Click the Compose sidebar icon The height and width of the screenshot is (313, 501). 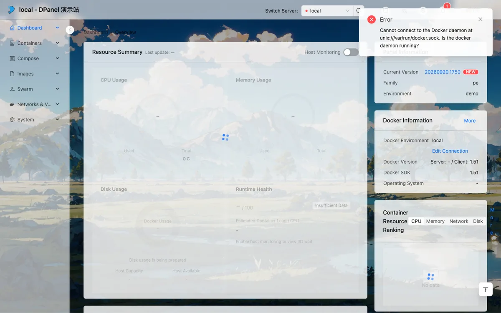pos(13,58)
